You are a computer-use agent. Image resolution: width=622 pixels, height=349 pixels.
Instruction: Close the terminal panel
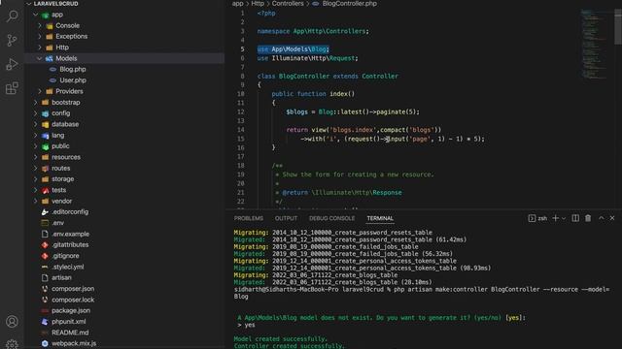pos(612,218)
